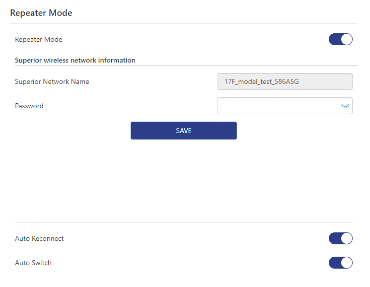370x287 pixels.
Task: Turn off the Auto Reconnect toggle
Action: (340, 238)
